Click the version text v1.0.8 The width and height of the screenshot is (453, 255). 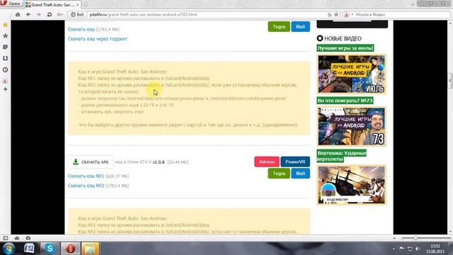pos(159,162)
